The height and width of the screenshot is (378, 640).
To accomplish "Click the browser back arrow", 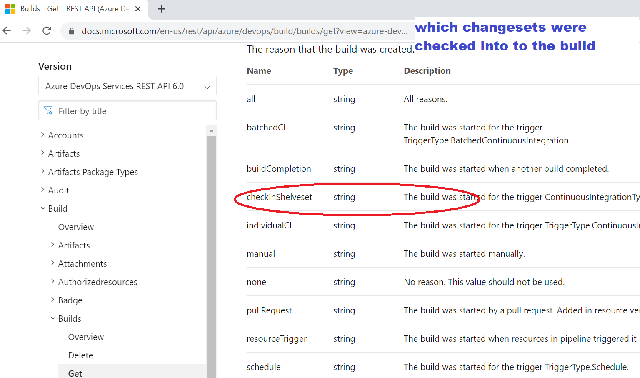I will pyautogui.click(x=7, y=30).
